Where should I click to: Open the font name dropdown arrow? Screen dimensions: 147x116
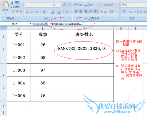click(x=50, y=5)
